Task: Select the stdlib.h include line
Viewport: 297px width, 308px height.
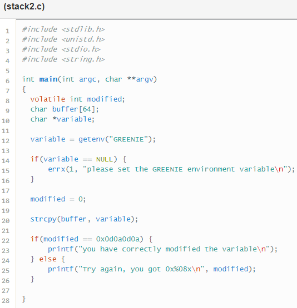Action: (x=63, y=29)
